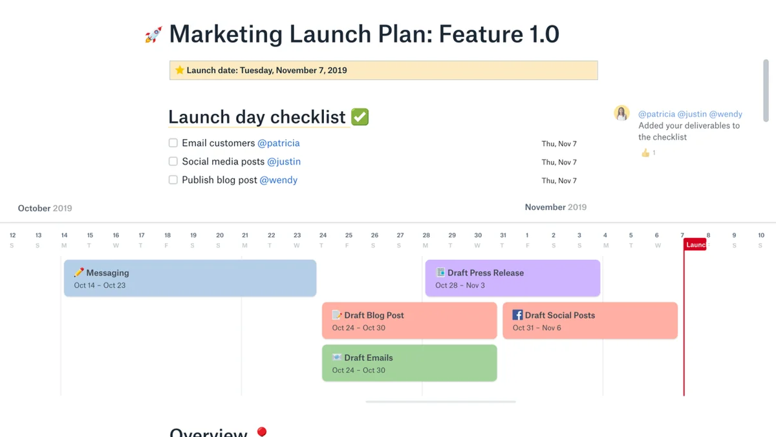
Task: Click the pencil icon on Messaging card
Action: click(79, 273)
